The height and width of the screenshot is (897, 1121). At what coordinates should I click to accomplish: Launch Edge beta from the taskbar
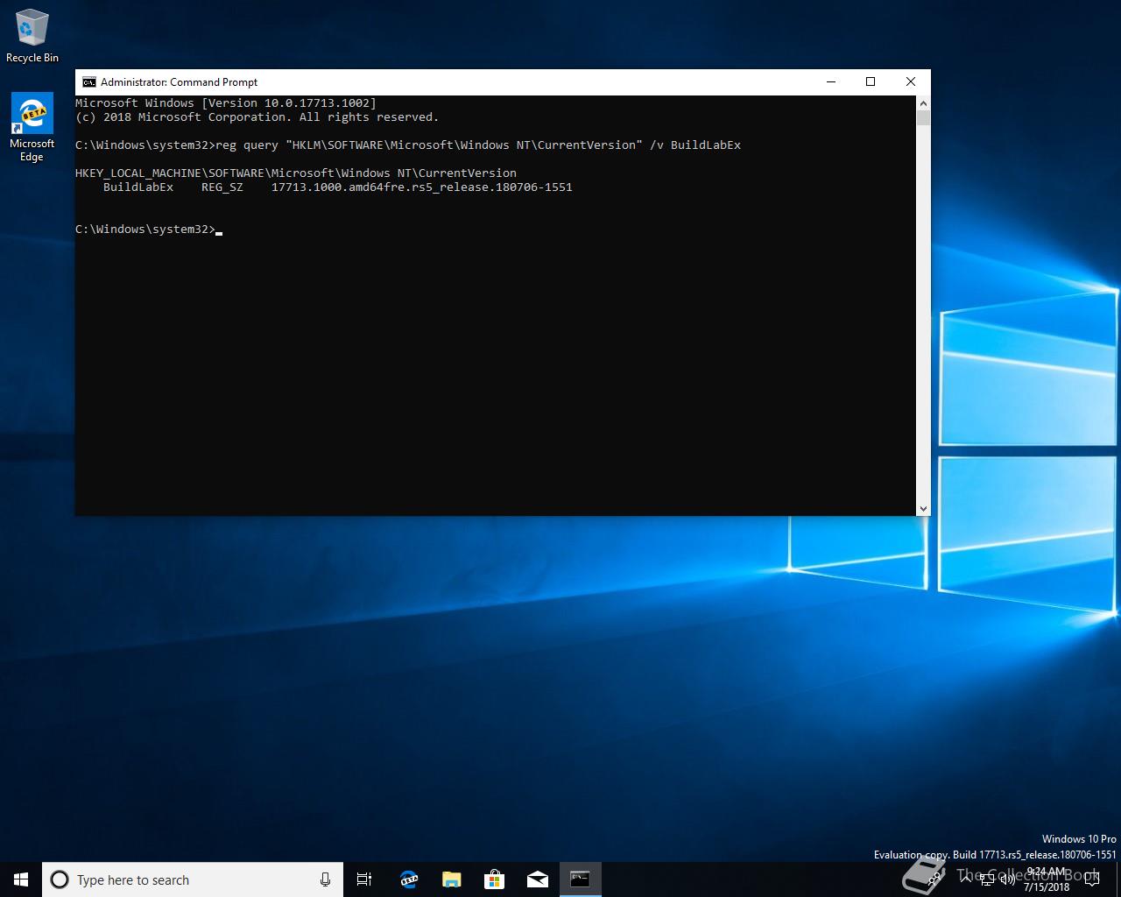click(408, 879)
